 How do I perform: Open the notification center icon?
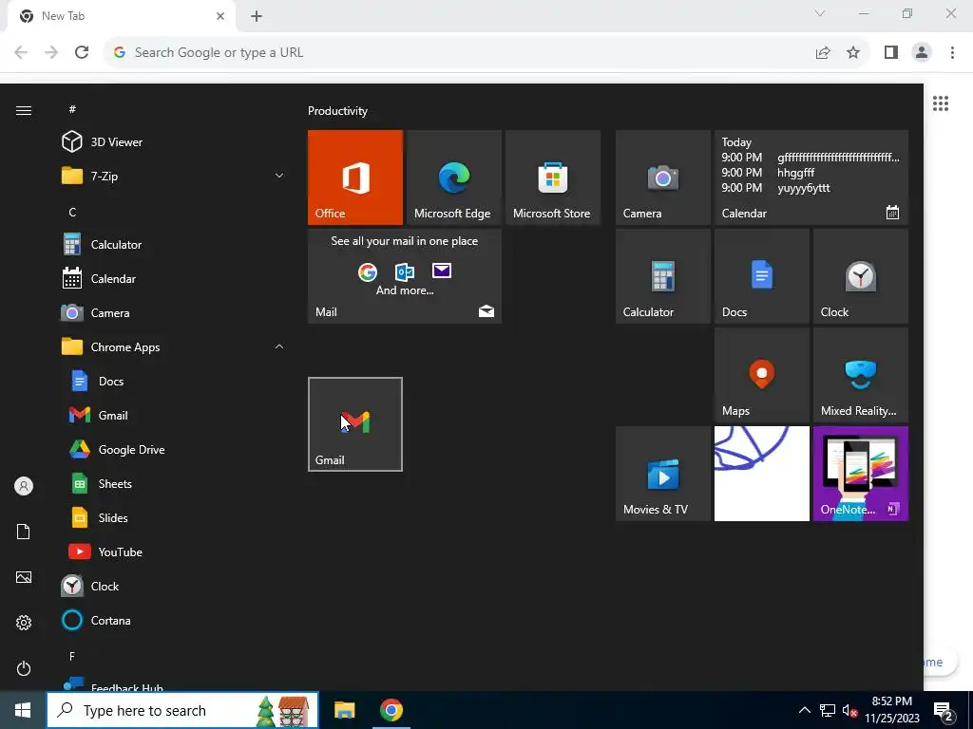click(944, 711)
